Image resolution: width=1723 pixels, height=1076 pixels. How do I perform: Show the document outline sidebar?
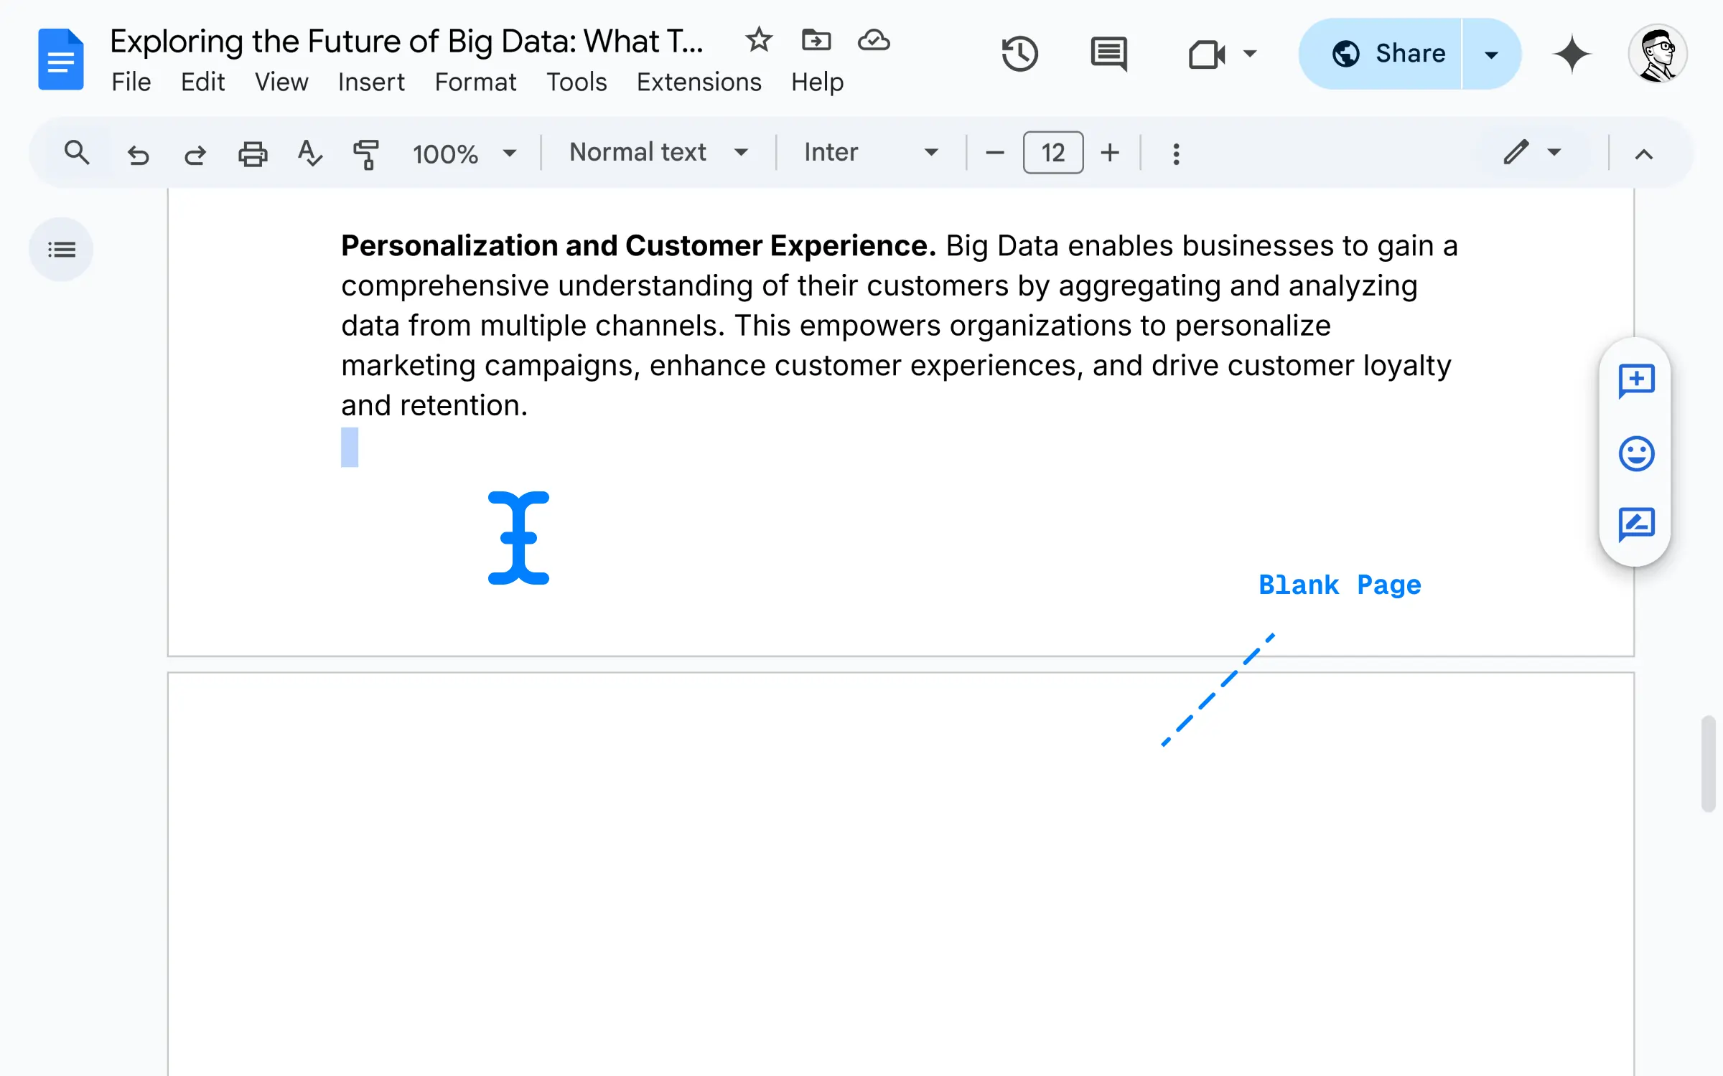tap(61, 249)
